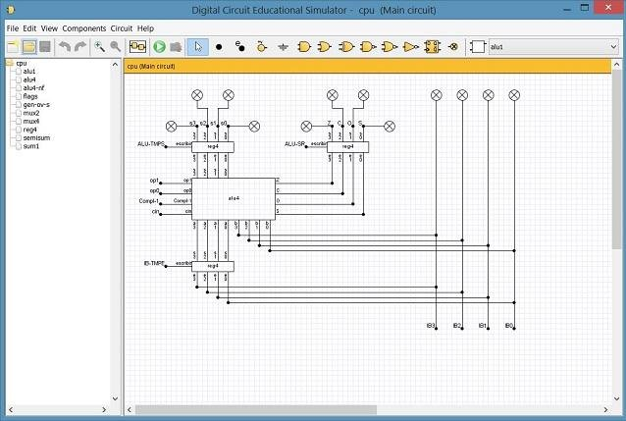Zoom in with the magnifier plus icon
Screen dimensions: 626x421
point(100,46)
